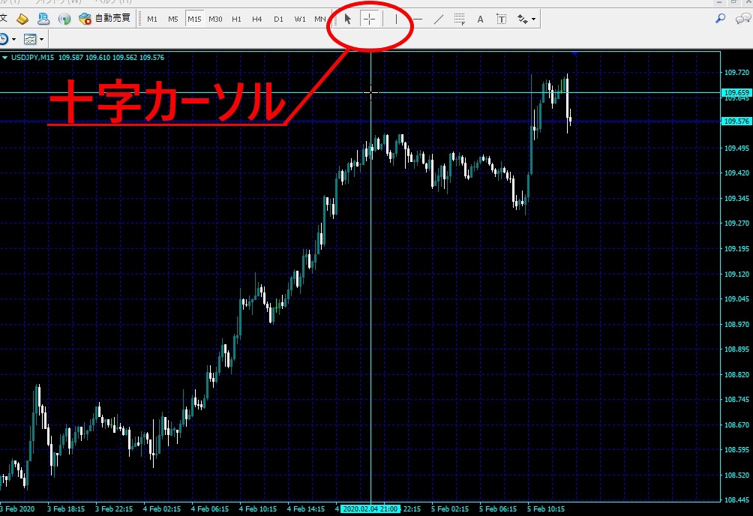Switch to H4 timeframe

coord(257,19)
